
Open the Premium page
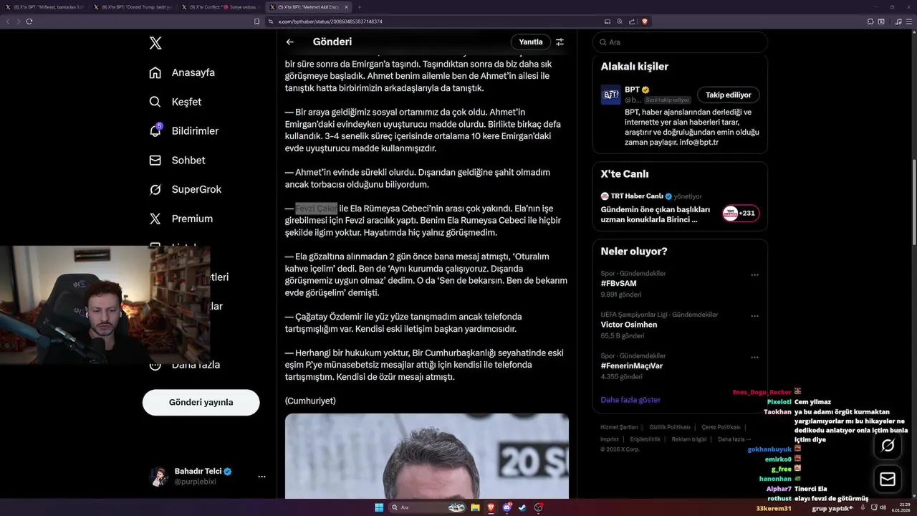click(181, 219)
